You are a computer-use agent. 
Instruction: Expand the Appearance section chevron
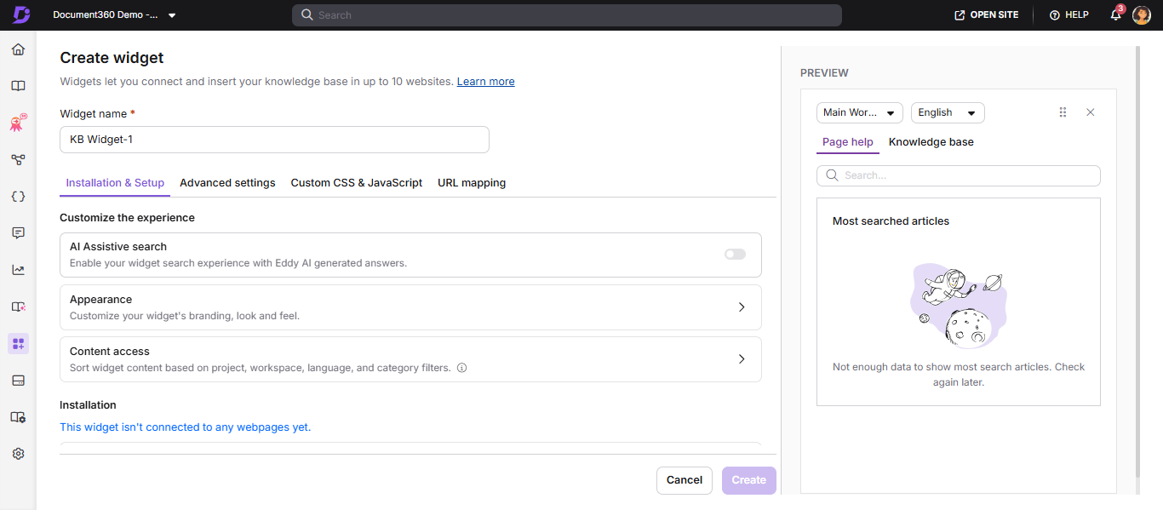click(x=742, y=307)
